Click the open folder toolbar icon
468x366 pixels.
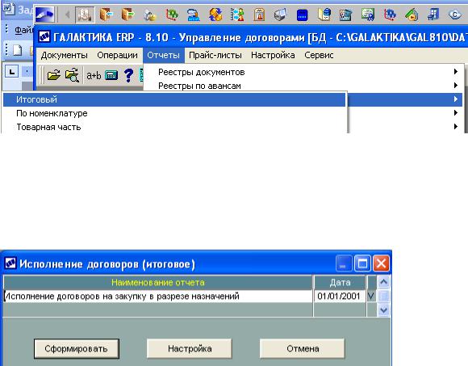coord(54,75)
